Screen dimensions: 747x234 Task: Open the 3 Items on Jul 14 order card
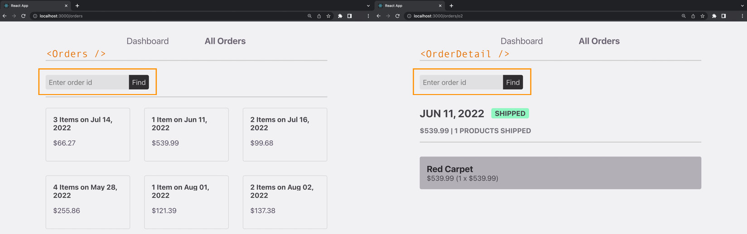tap(88, 134)
